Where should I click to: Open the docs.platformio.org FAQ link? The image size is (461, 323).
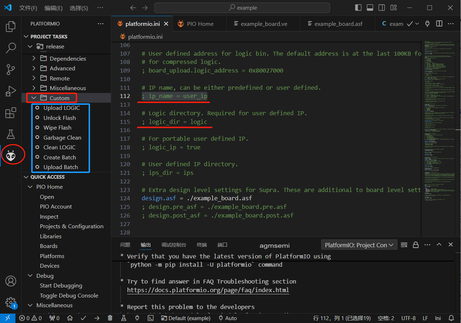pos(208,290)
